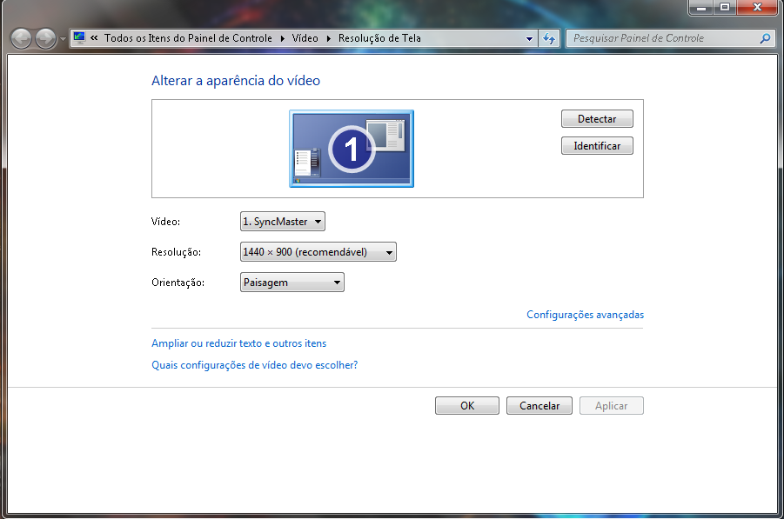
Task: Open the Orientação dropdown 'Paisagem'
Action: [292, 283]
